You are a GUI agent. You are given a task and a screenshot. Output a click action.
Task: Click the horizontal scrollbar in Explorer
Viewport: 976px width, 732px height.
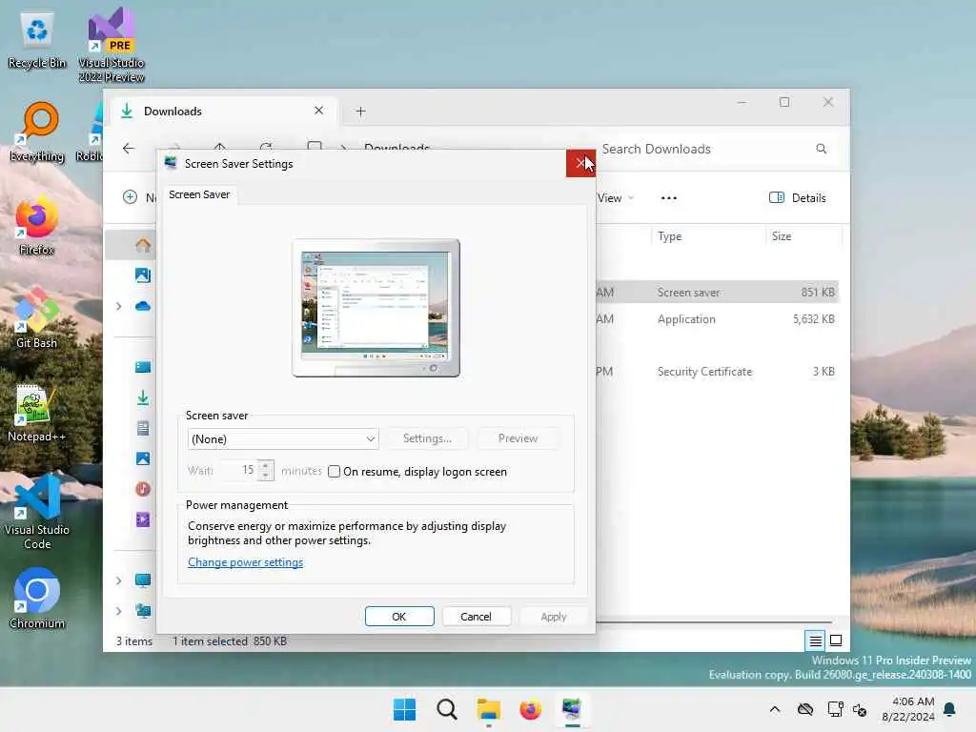click(715, 621)
